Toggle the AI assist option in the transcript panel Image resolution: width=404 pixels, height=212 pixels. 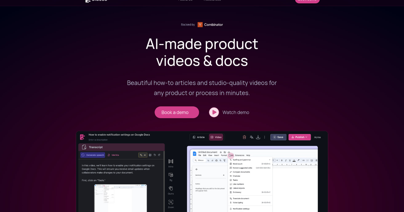point(143,155)
